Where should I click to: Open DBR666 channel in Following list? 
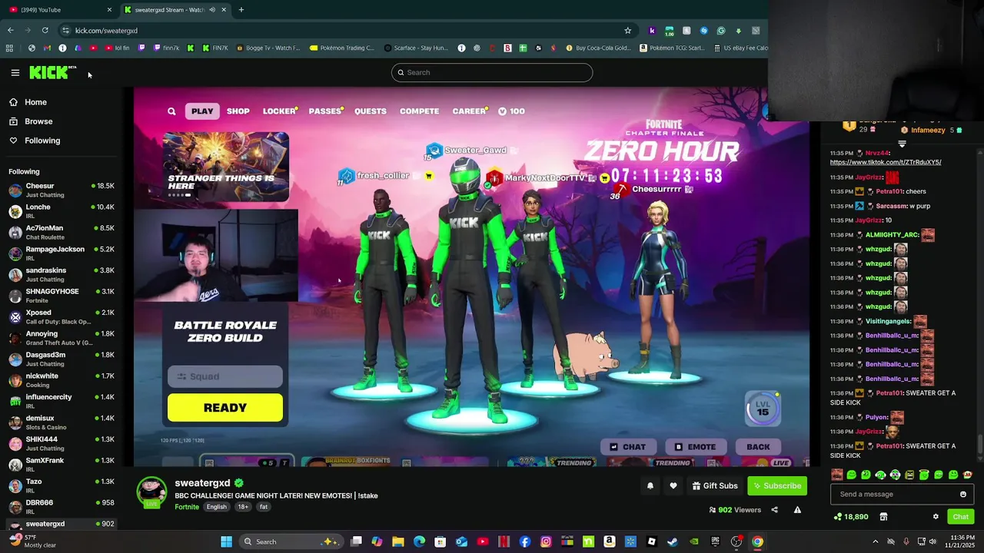click(x=61, y=507)
